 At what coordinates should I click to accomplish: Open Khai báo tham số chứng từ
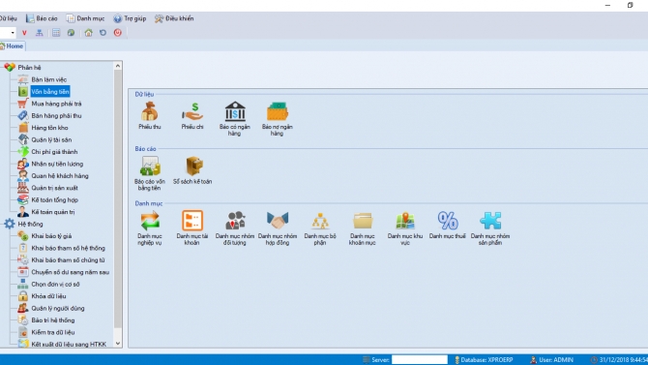(68, 259)
